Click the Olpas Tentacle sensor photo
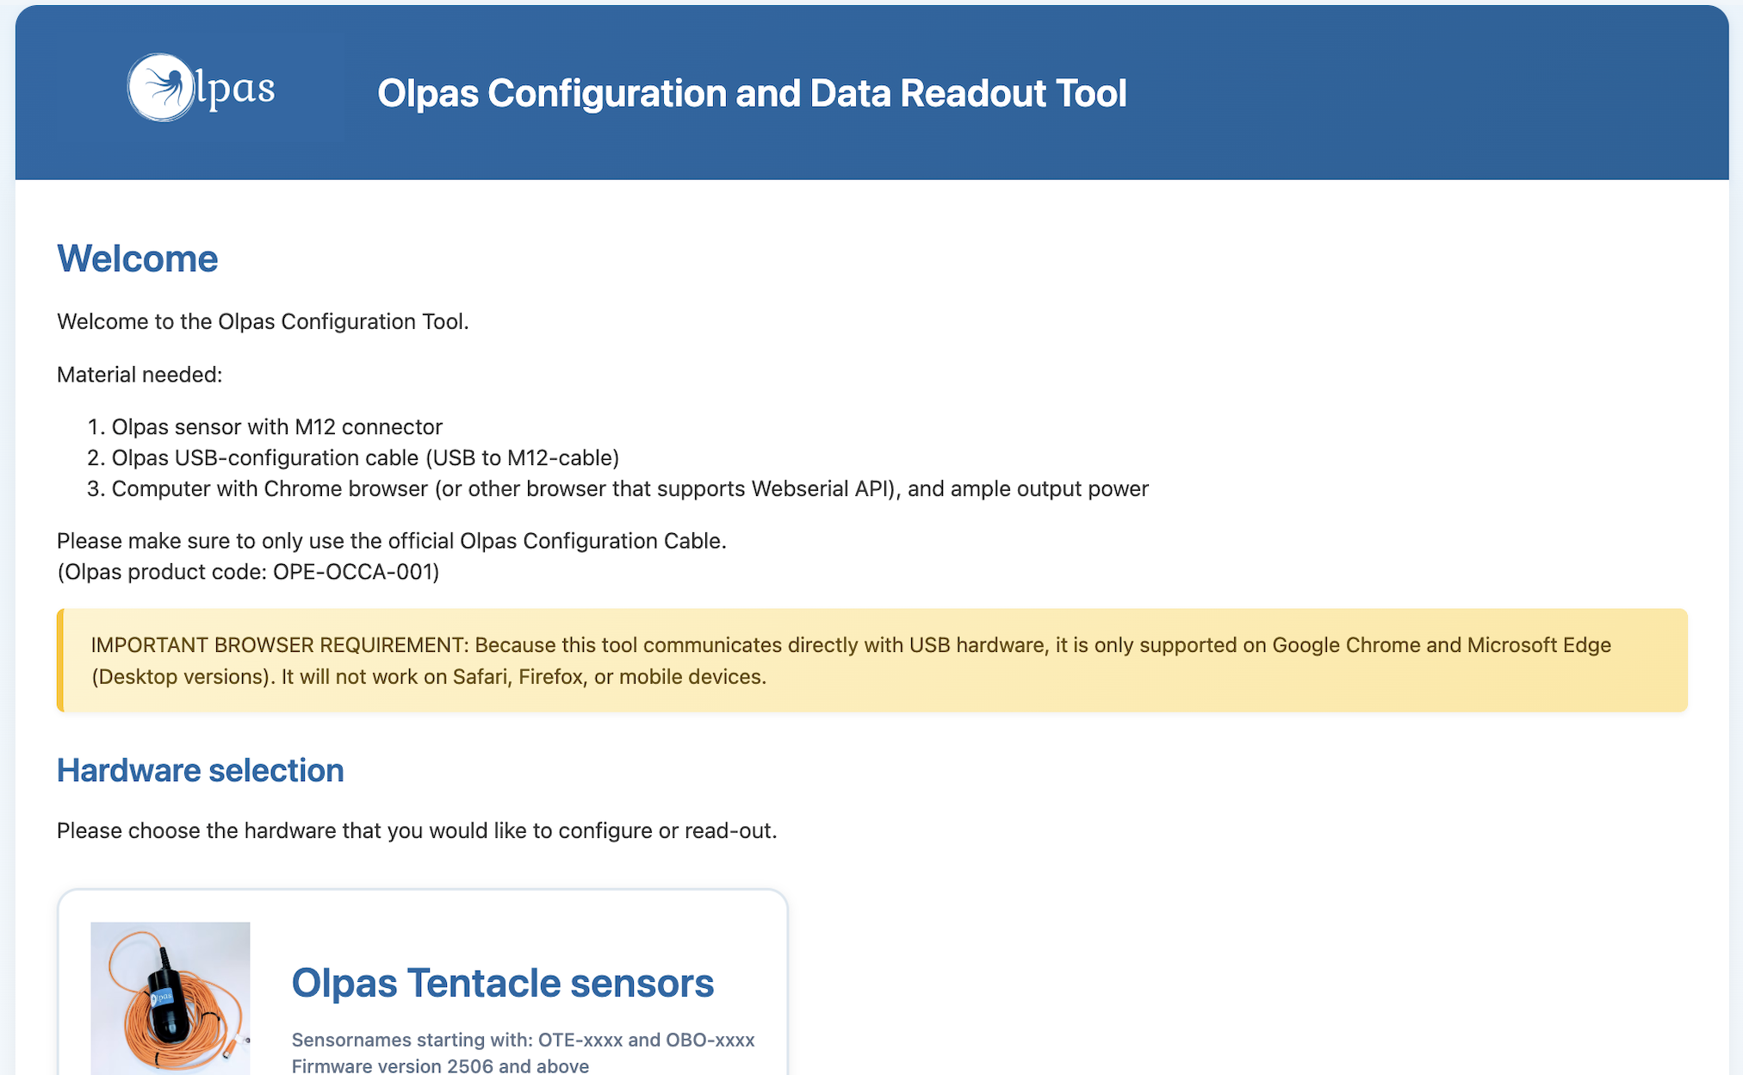Screen dimensions: 1743x1075 click(171, 997)
